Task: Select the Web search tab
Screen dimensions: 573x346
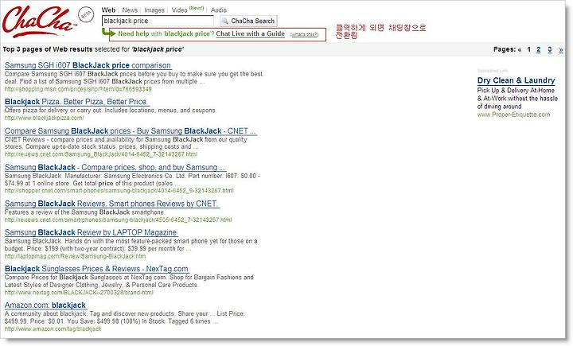Action: (x=108, y=10)
